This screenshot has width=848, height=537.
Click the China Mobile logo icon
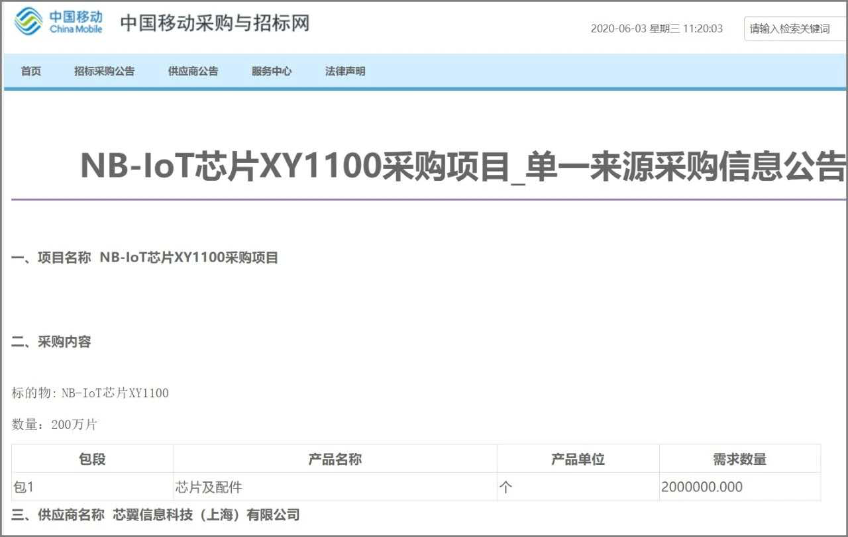[28, 23]
